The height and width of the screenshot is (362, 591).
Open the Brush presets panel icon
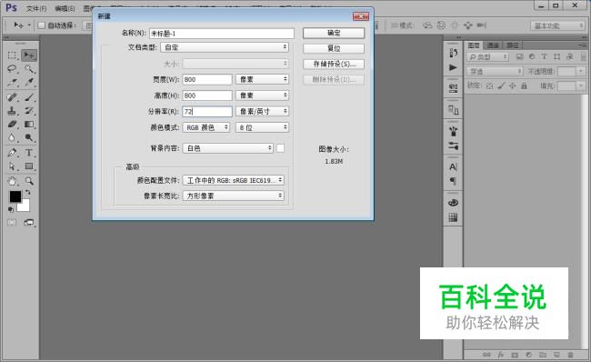click(453, 132)
